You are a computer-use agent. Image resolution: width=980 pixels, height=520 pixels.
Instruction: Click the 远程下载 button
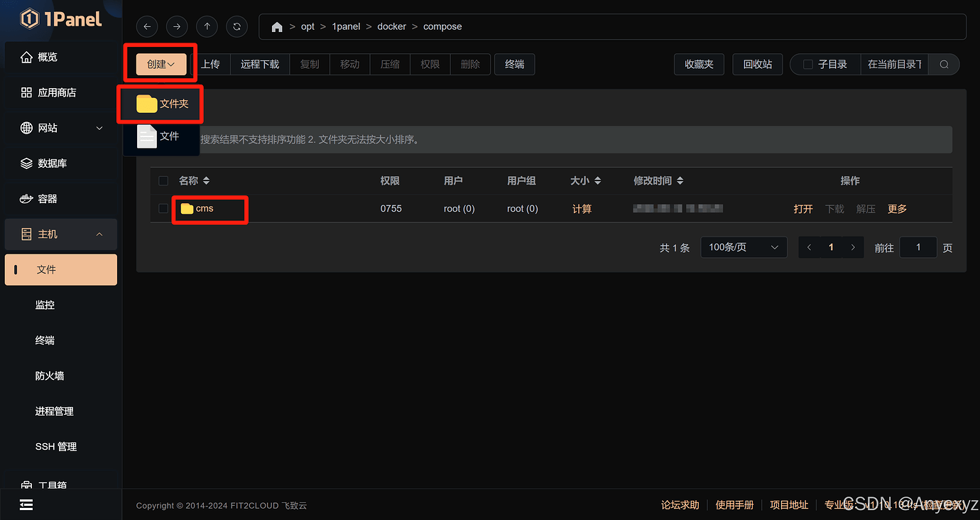[260, 64]
